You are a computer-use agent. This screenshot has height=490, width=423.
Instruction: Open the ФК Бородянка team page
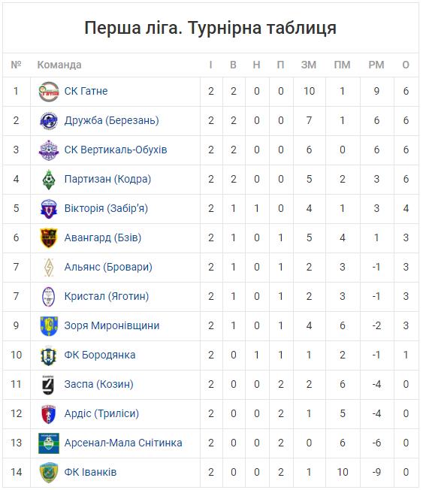pos(100,355)
